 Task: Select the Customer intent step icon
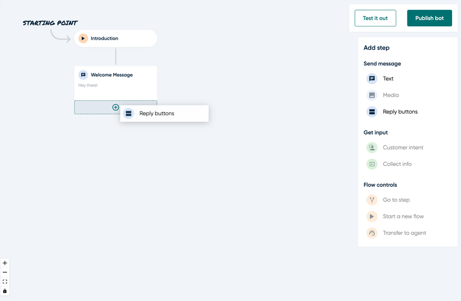pyautogui.click(x=372, y=147)
